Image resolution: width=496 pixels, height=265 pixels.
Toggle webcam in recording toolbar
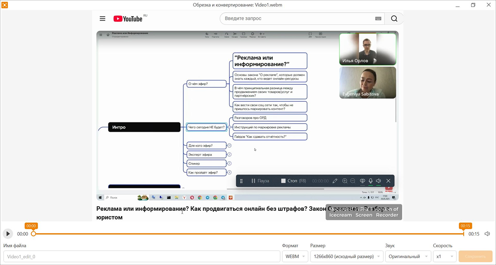(x=362, y=181)
